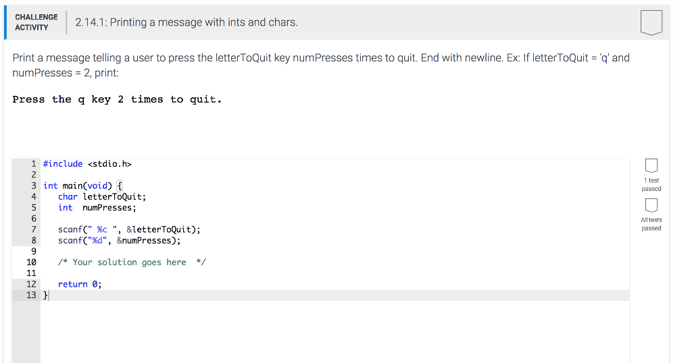
Task: Click the '2.14.1: Printing a message' title
Action: (x=187, y=22)
